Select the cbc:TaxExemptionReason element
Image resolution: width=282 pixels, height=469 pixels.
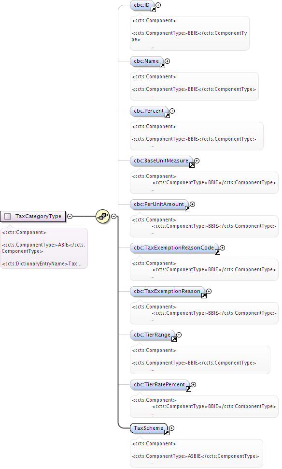(x=167, y=292)
